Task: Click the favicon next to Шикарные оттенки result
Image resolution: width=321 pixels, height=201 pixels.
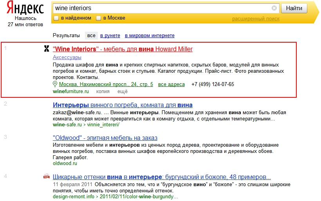Action: pos(47,176)
